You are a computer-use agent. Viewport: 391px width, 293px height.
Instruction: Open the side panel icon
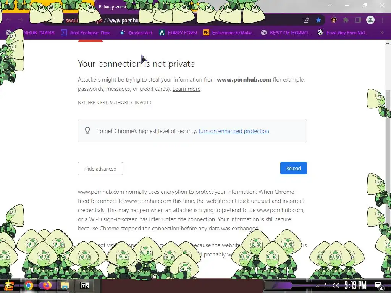pyautogui.click(x=358, y=20)
